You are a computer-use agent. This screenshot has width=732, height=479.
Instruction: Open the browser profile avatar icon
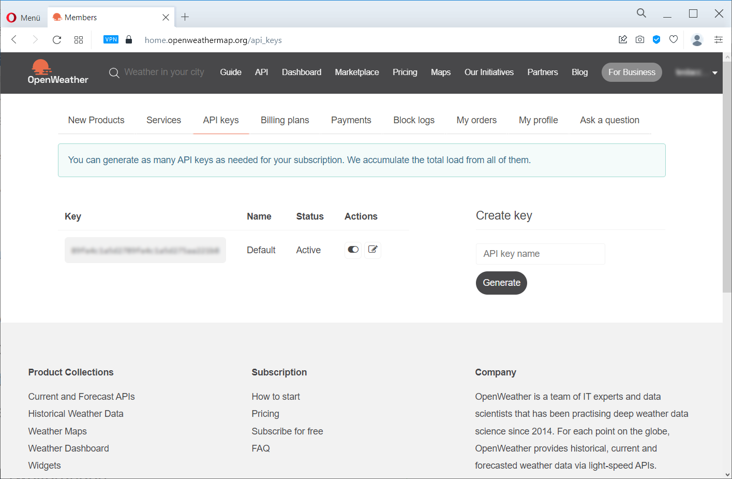coord(697,40)
